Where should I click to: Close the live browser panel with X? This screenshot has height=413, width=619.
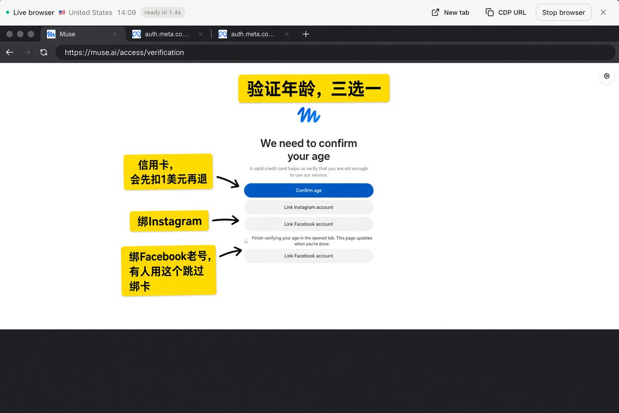(603, 12)
